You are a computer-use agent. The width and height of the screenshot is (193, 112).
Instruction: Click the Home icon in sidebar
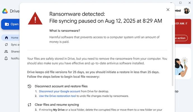tap(6, 38)
